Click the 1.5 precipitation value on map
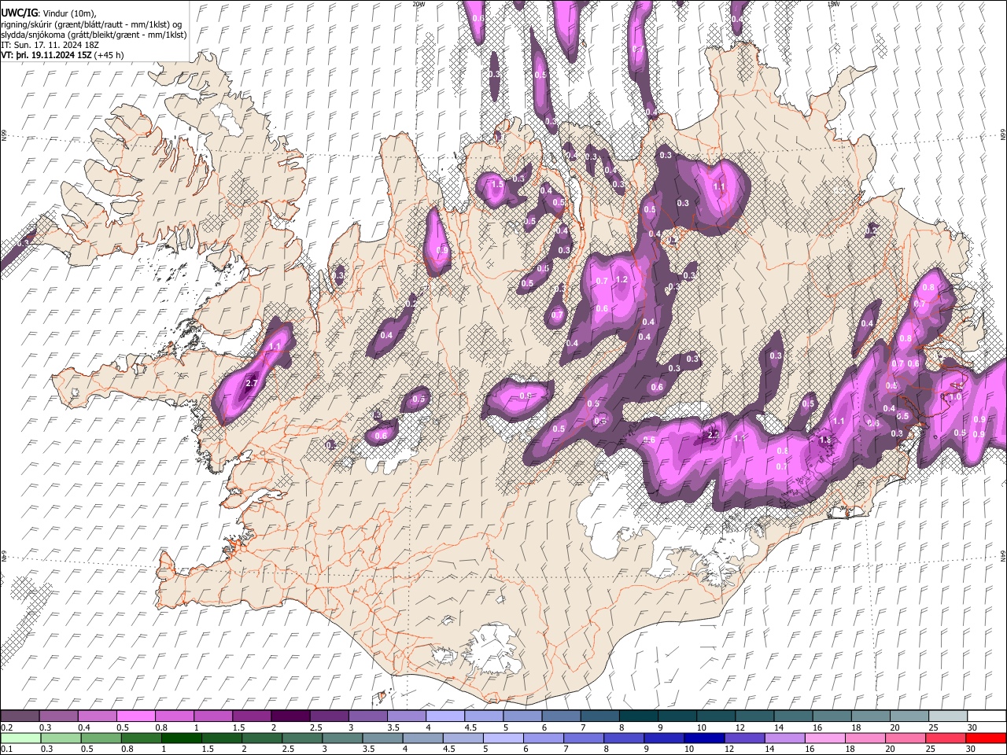This screenshot has width=1007, height=755. [x=496, y=185]
